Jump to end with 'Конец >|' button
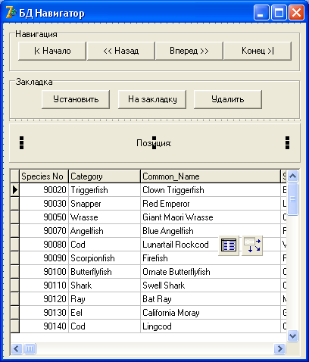This screenshot has width=309, height=362. click(x=257, y=51)
